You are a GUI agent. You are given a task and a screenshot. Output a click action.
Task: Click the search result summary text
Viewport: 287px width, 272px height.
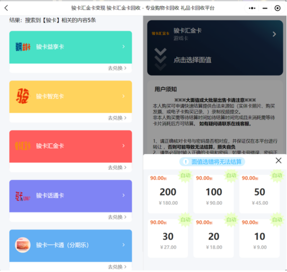click(52, 20)
